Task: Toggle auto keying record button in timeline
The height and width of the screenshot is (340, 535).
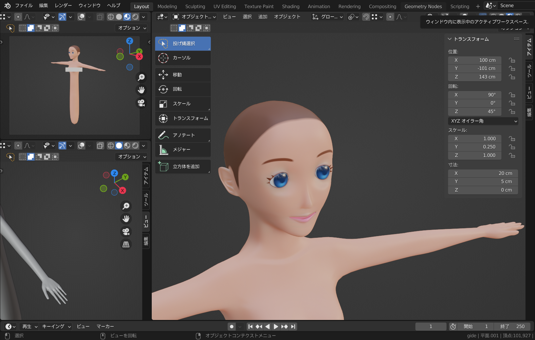Action: pos(232,327)
